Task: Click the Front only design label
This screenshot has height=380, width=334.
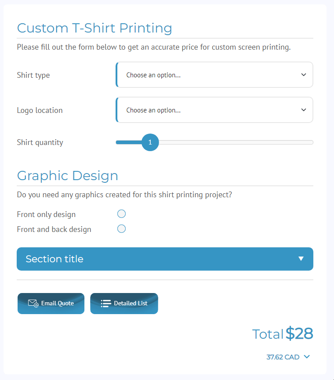Action: [x=46, y=214]
